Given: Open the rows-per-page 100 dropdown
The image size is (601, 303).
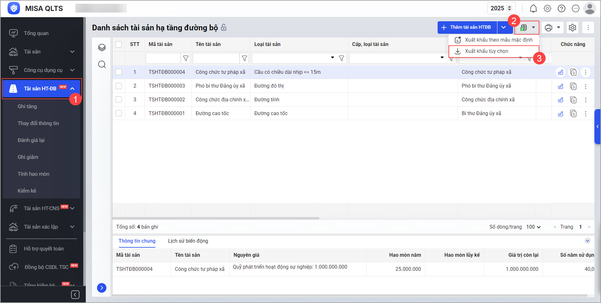Looking at the screenshot, I should (533, 227).
